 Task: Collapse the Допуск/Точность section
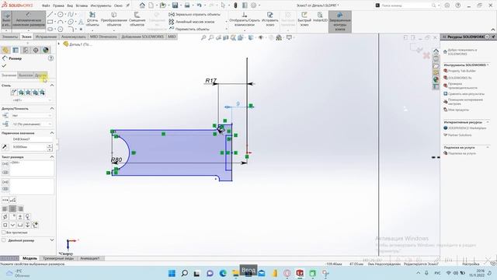tap(52, 109)
